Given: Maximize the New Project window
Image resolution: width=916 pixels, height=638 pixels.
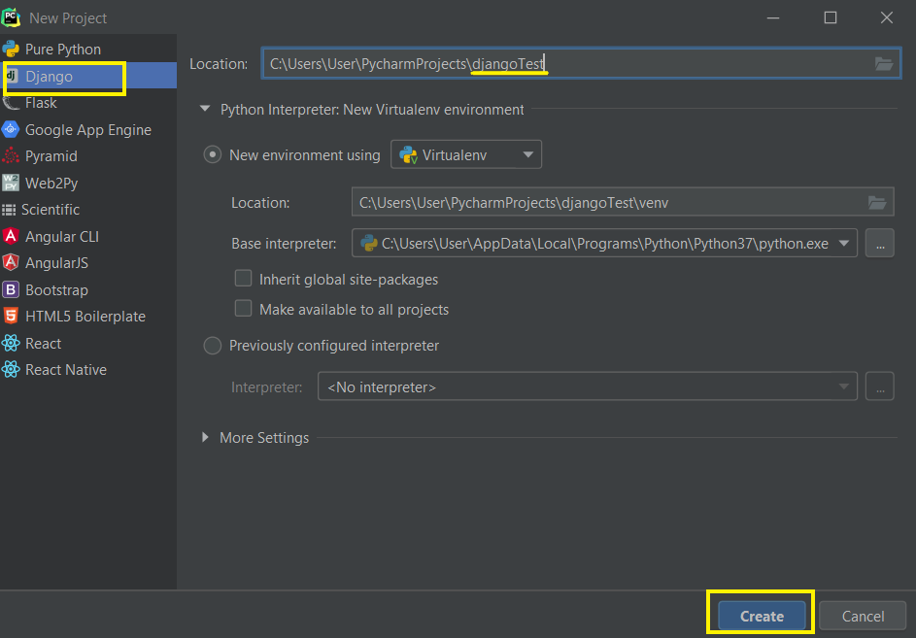Looking at the screenshot, I should (x=831, y=17).
